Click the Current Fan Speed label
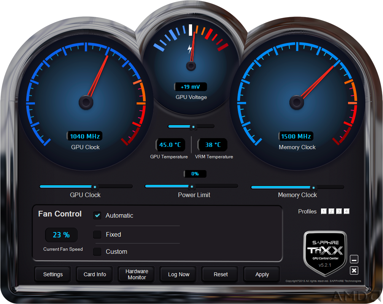 [63, 249]
